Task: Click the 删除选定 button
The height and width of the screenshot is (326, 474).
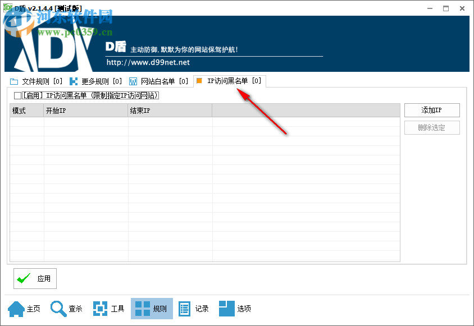Action: click(x=432, y=128)
